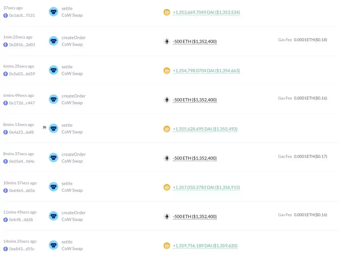Click the "37secs ago" timestamp
Image resolution: width=338 pixels, height=255 pixels.
point(13,8)
